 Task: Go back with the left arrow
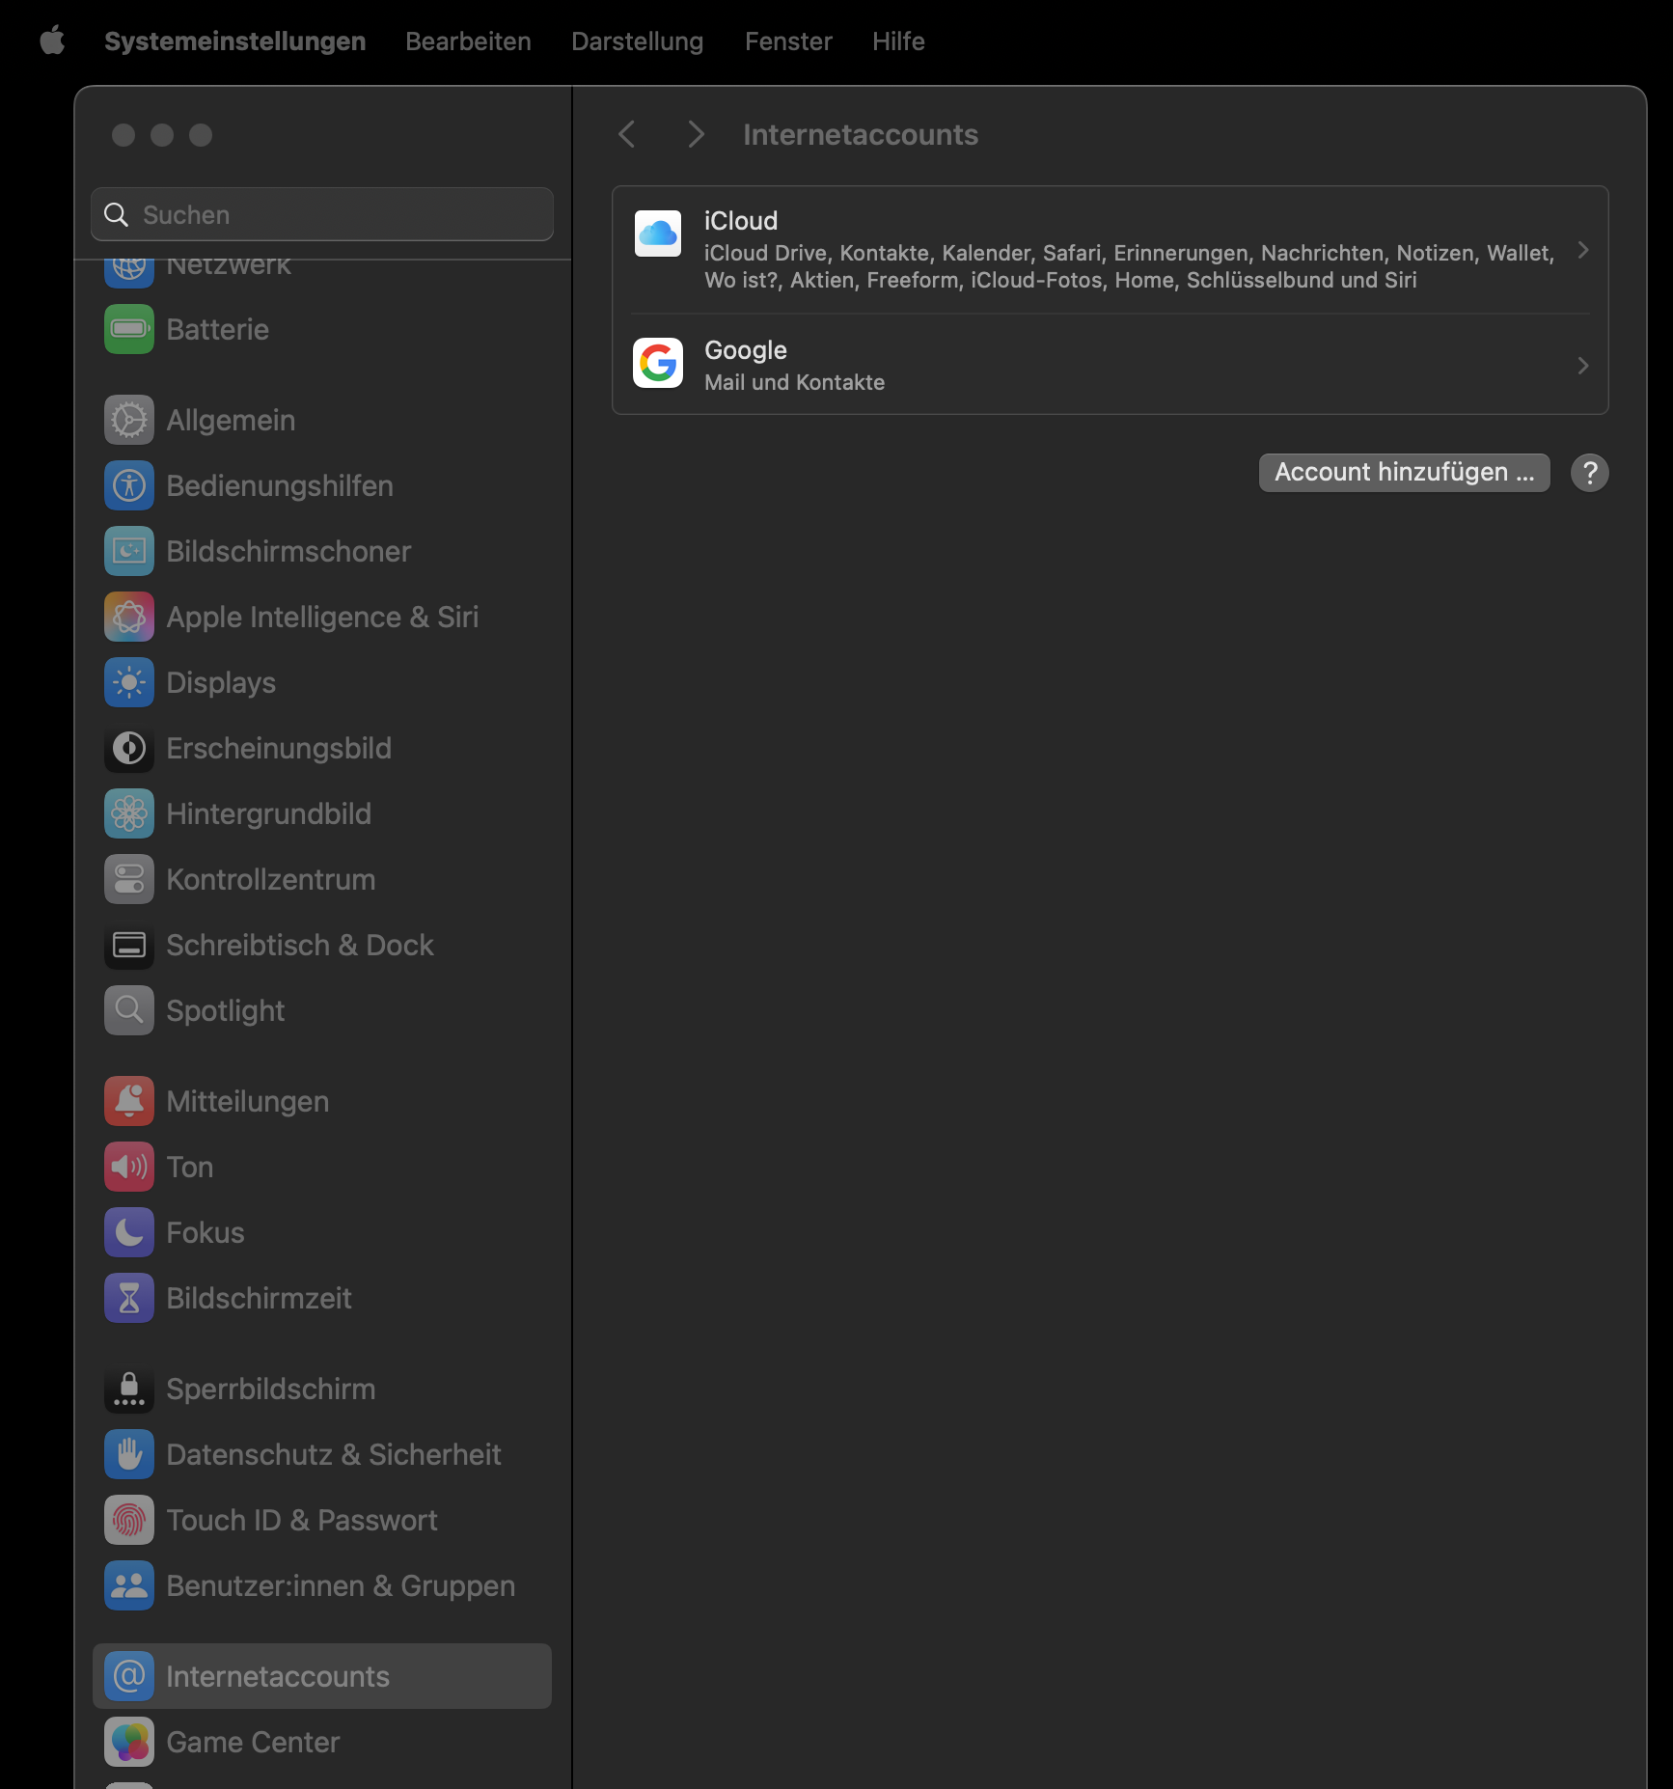pos(627,134)
